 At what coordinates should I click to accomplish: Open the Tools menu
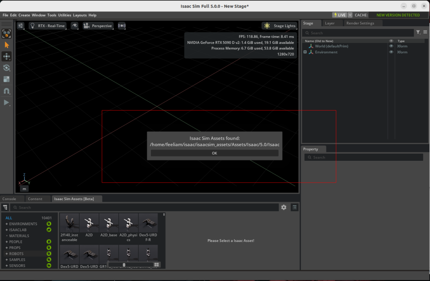point(51,15)
